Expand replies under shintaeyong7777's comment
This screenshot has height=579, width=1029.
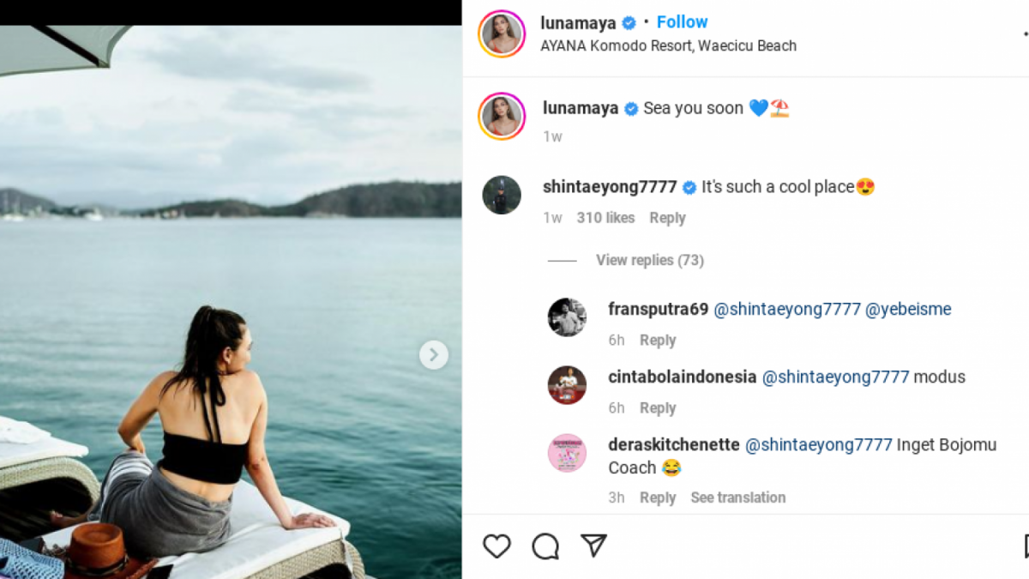tap(649, 260)
